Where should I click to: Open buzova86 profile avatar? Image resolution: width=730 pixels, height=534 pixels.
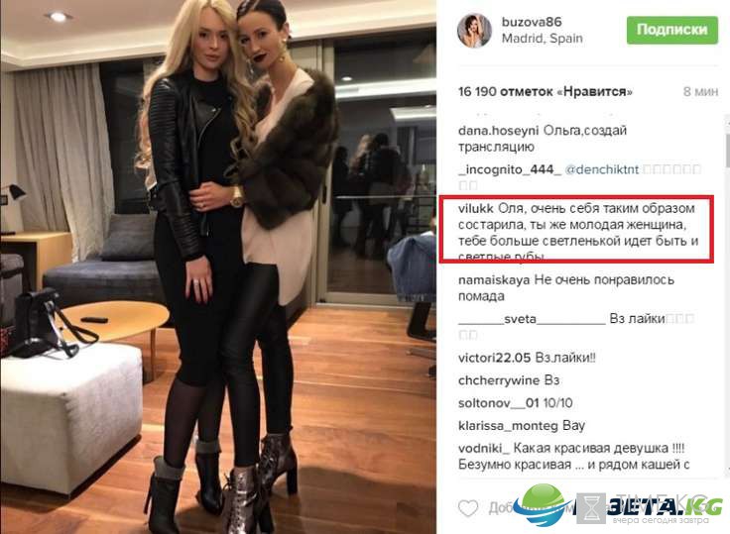pos(474,31)
